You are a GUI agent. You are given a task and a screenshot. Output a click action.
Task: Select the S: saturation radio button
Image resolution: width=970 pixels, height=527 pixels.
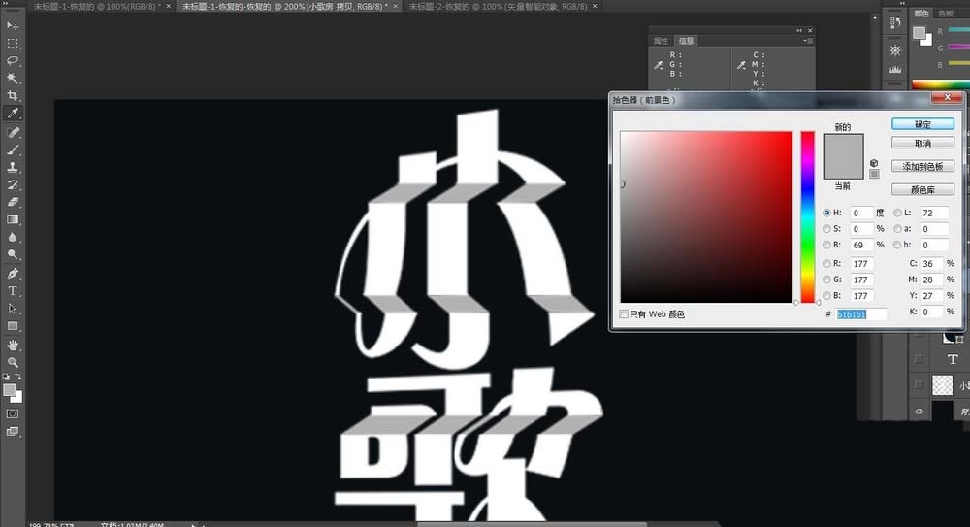(826, 229)
